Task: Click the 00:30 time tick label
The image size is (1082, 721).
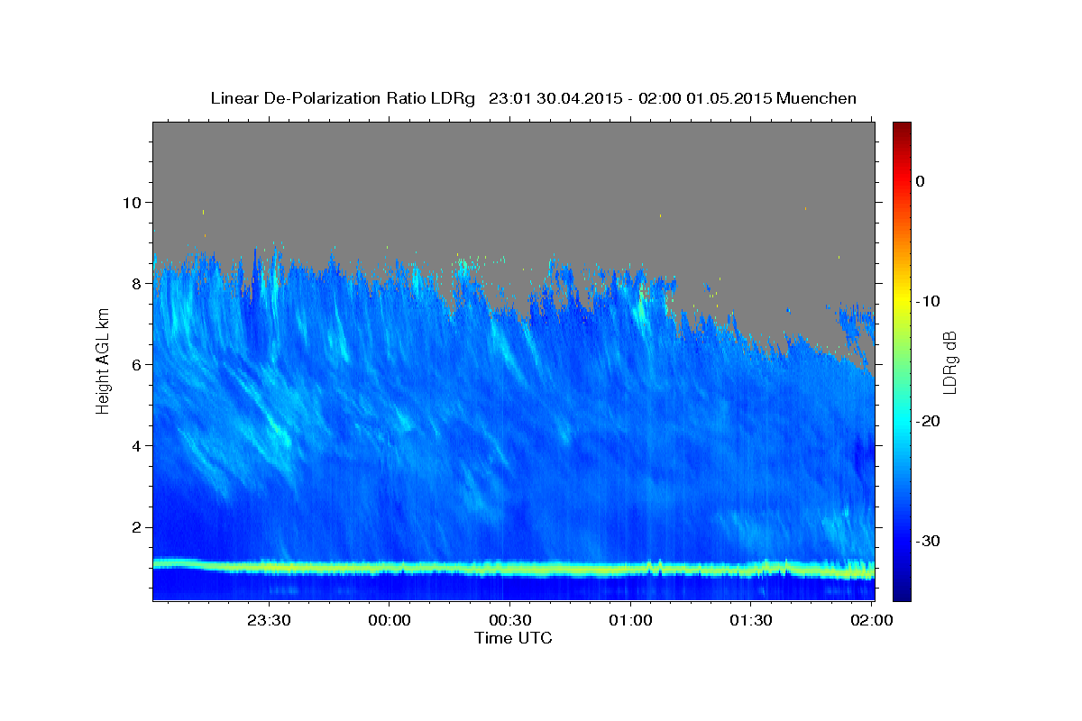Action: coord(509,620)
